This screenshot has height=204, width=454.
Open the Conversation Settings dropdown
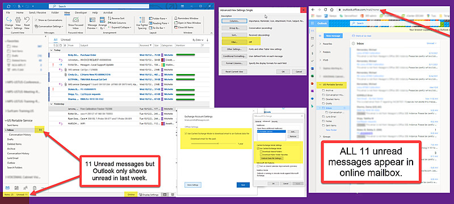coord(49,26)
